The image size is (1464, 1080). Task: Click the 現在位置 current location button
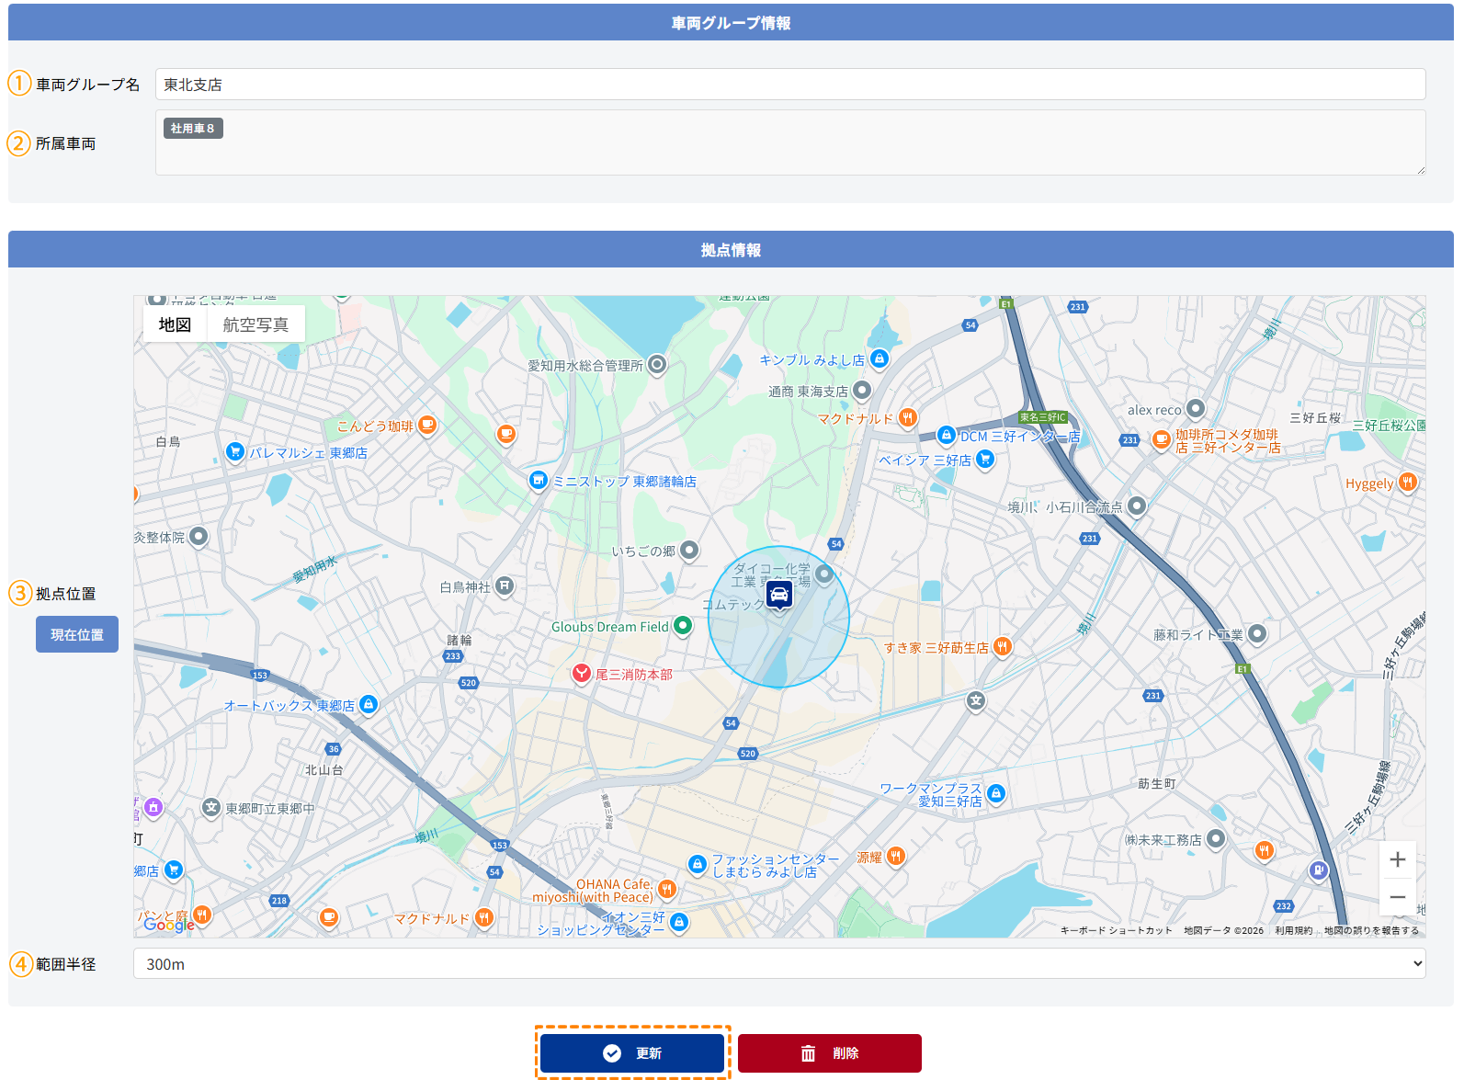(77, 634)
